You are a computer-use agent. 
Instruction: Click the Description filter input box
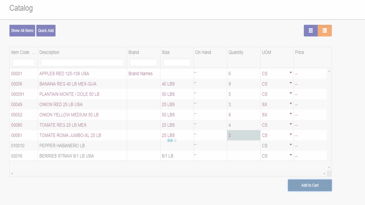pyautogui.click(x=82, y=63)
